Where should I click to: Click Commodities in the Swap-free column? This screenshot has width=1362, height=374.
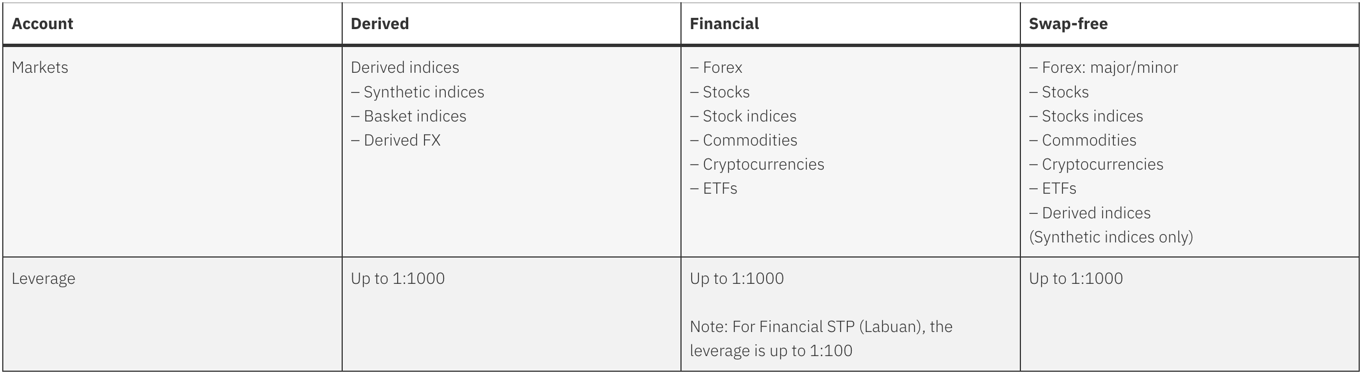point(1089,140)
